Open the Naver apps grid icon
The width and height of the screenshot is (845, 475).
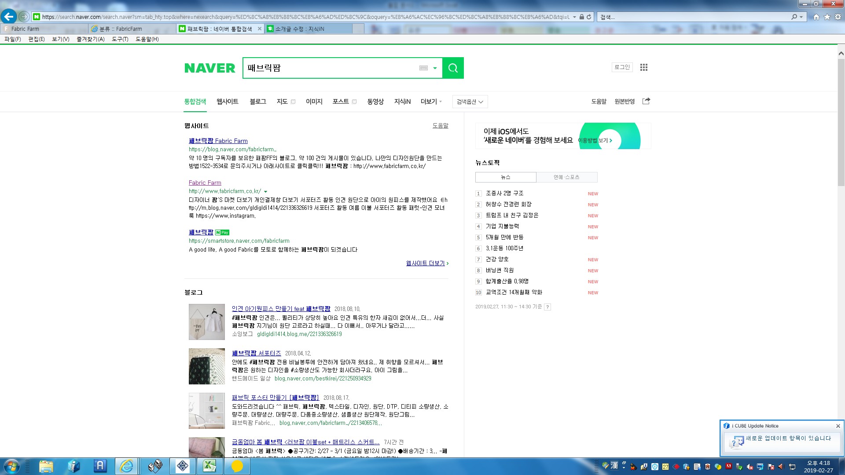[x=644, y=67]
